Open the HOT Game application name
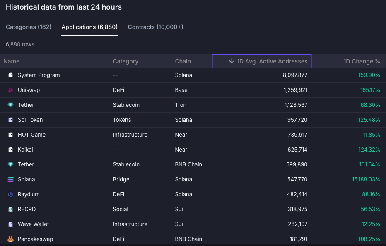 click(x=31, y=135)
